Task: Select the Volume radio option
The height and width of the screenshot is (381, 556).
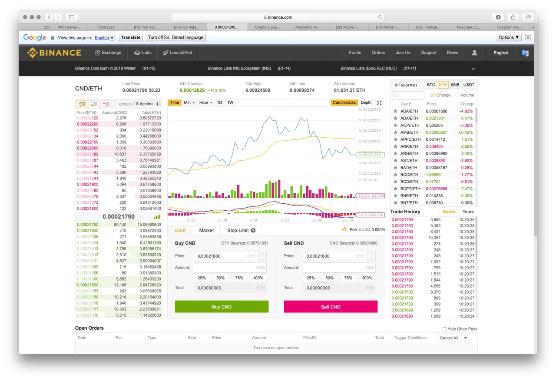Action: pyautogui.click(x=457, y=95)
